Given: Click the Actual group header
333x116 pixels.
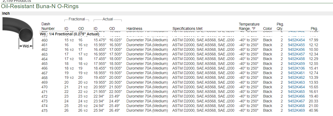Looking at the screenshot, I should coord(108,19).
